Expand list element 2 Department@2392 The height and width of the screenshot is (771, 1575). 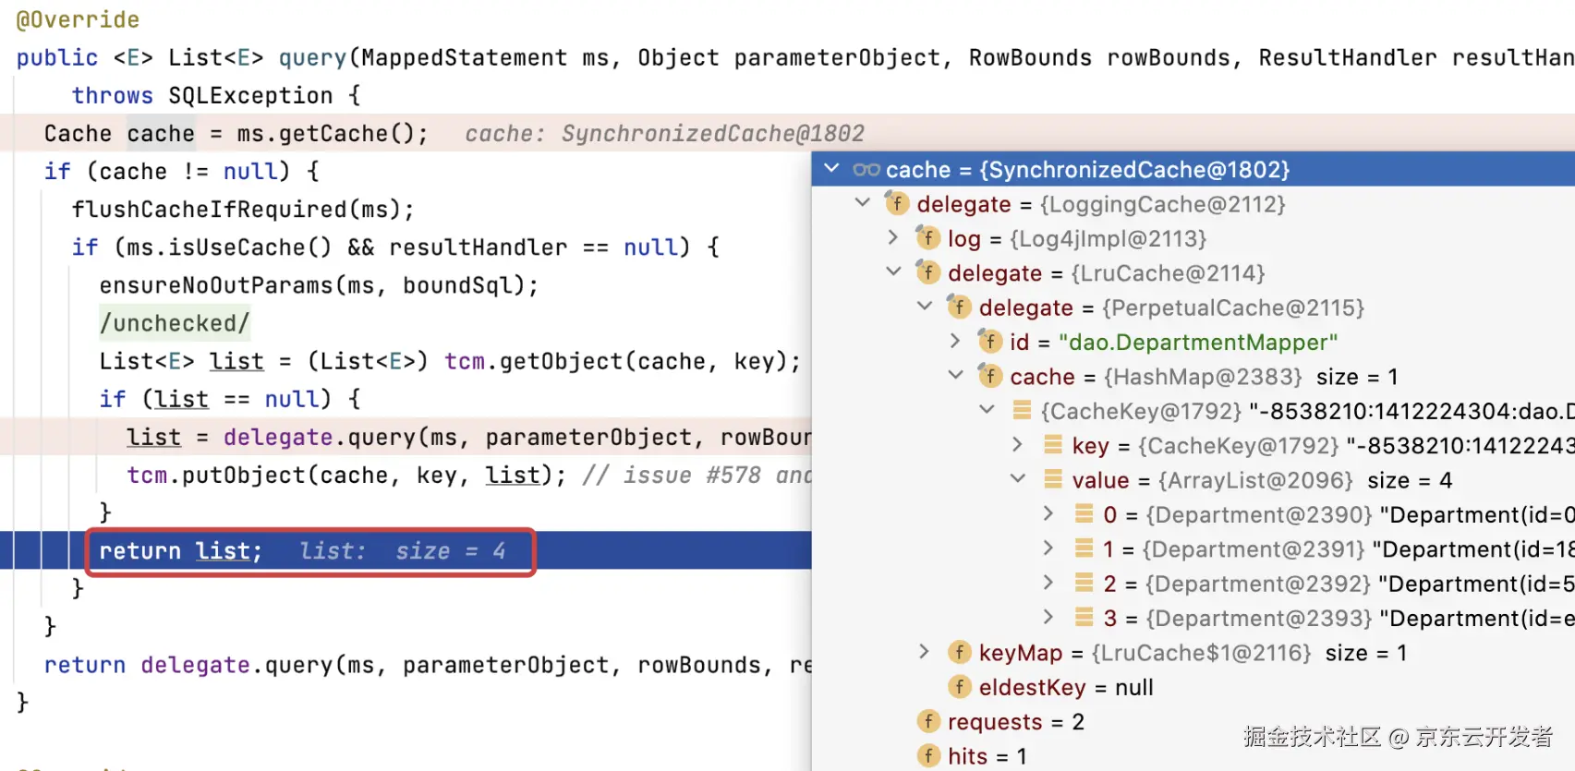(x=1048, y=583)
